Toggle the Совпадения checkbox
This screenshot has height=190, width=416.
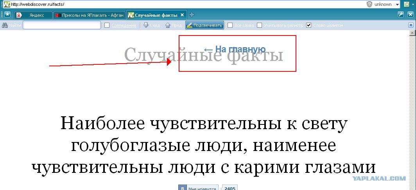[107, 25]
